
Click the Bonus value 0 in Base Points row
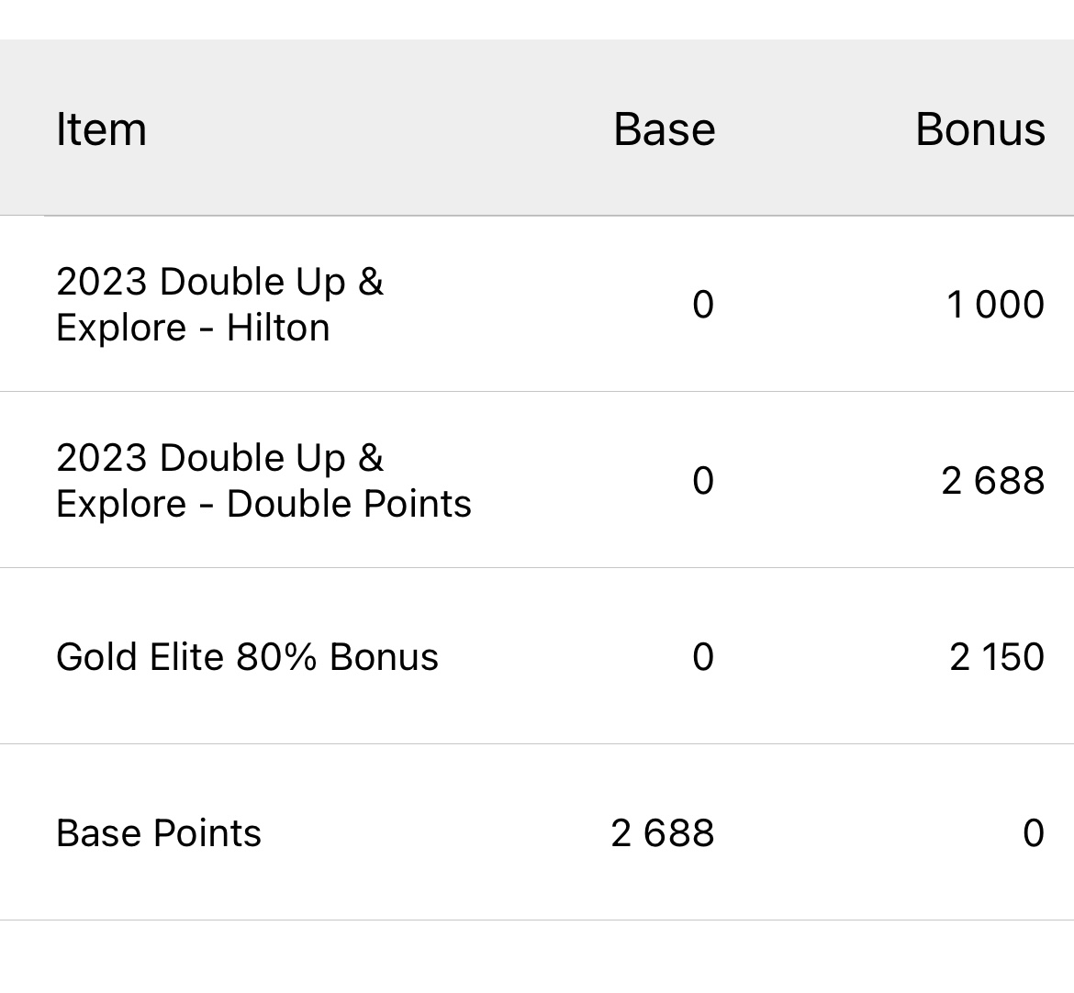(x=1033, y=833)
